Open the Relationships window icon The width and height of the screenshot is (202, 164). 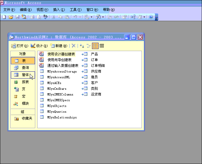tap(133, 17)
